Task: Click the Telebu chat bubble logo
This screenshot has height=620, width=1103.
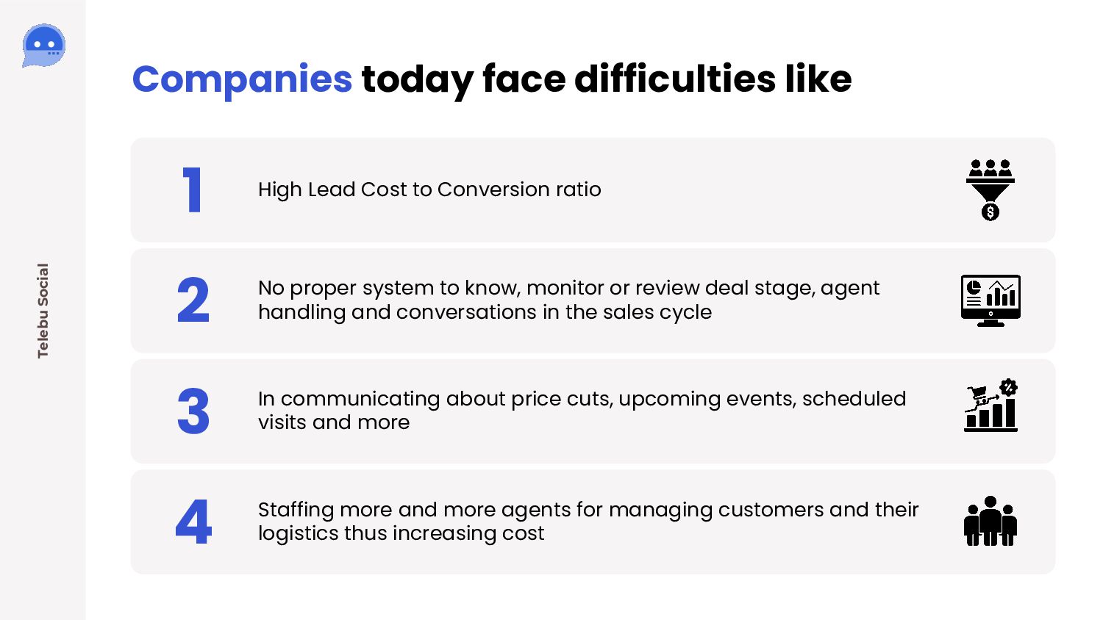Action: tap(44, 46)
